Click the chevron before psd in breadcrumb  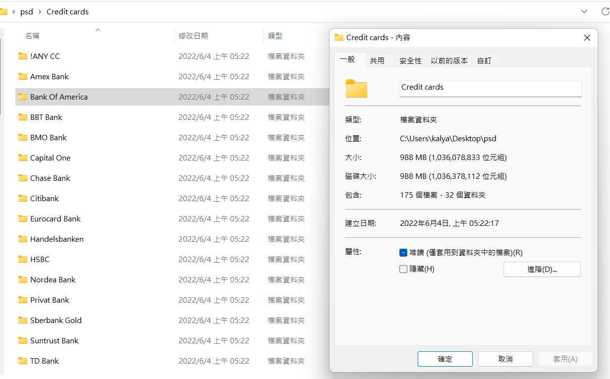pos(13,11)
